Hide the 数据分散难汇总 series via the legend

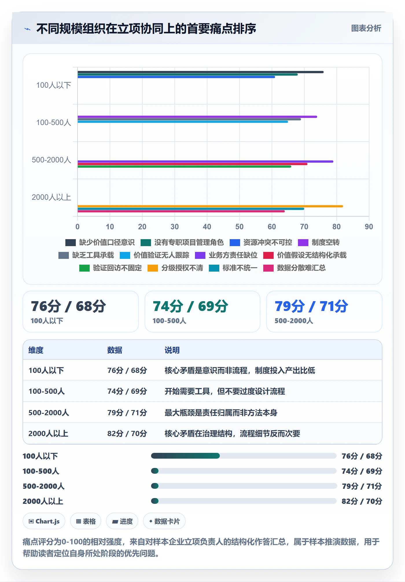(294, 268)
